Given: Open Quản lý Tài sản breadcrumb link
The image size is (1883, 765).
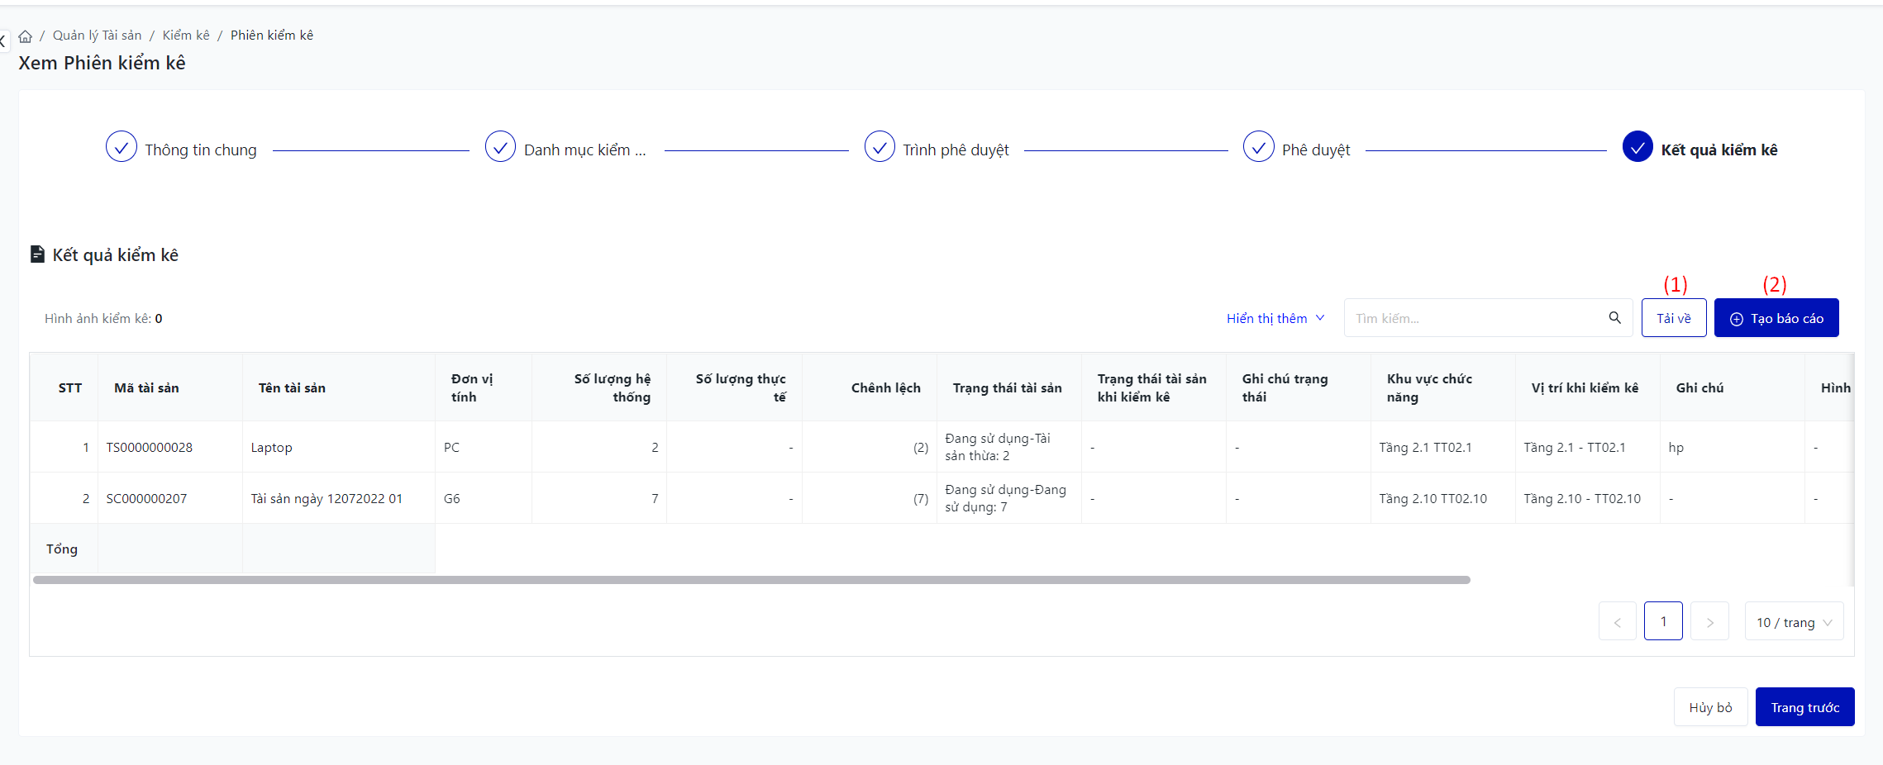Looking at the screenshot, I should click(x=97, y=36).
